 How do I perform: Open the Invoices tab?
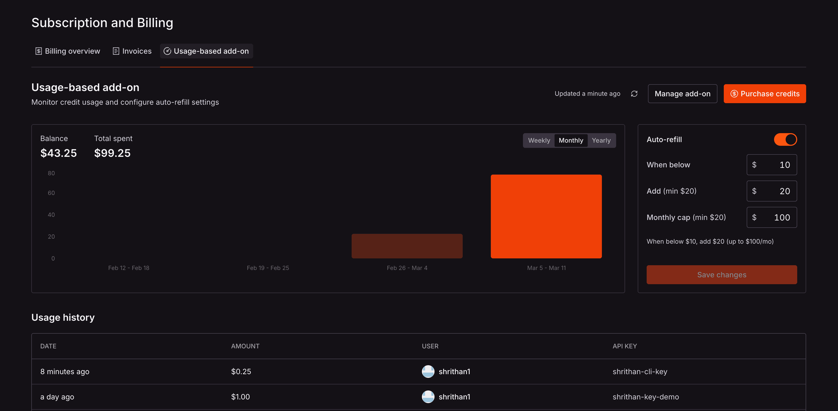point(132,51)
